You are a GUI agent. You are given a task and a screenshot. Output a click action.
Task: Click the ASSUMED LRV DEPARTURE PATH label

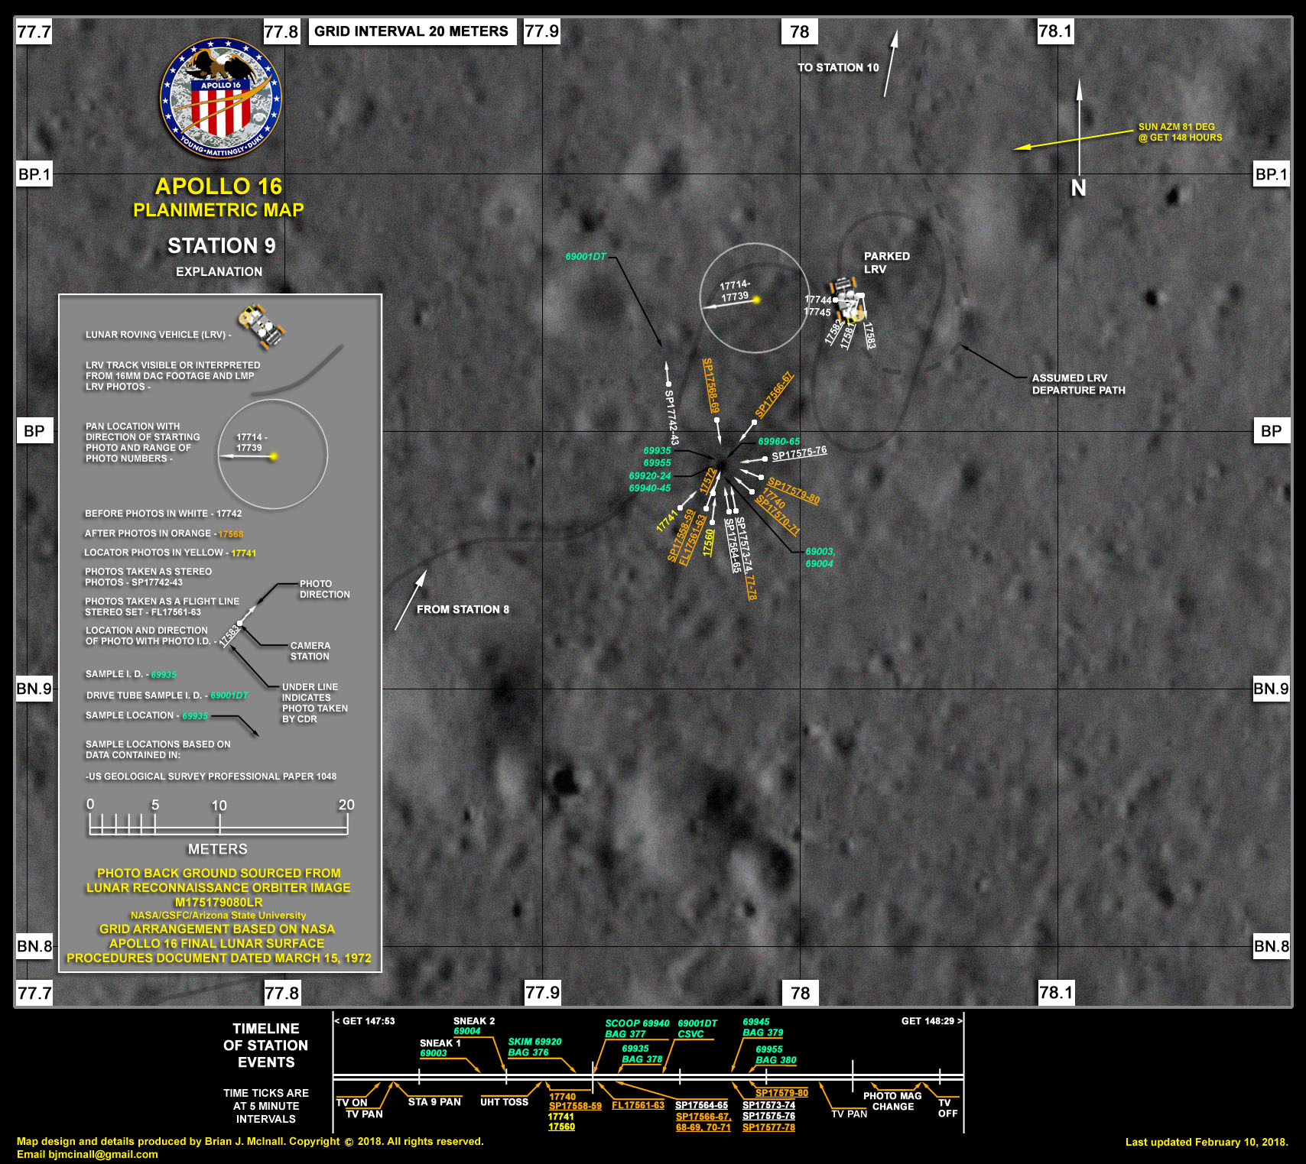[x=1078, y=384]
